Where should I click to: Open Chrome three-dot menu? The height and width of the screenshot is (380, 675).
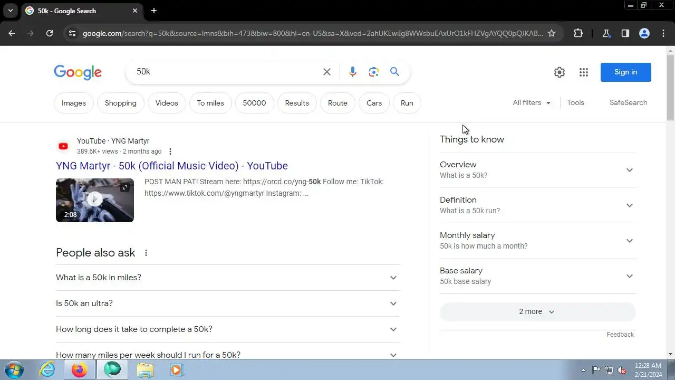click(x=663, y=33)
